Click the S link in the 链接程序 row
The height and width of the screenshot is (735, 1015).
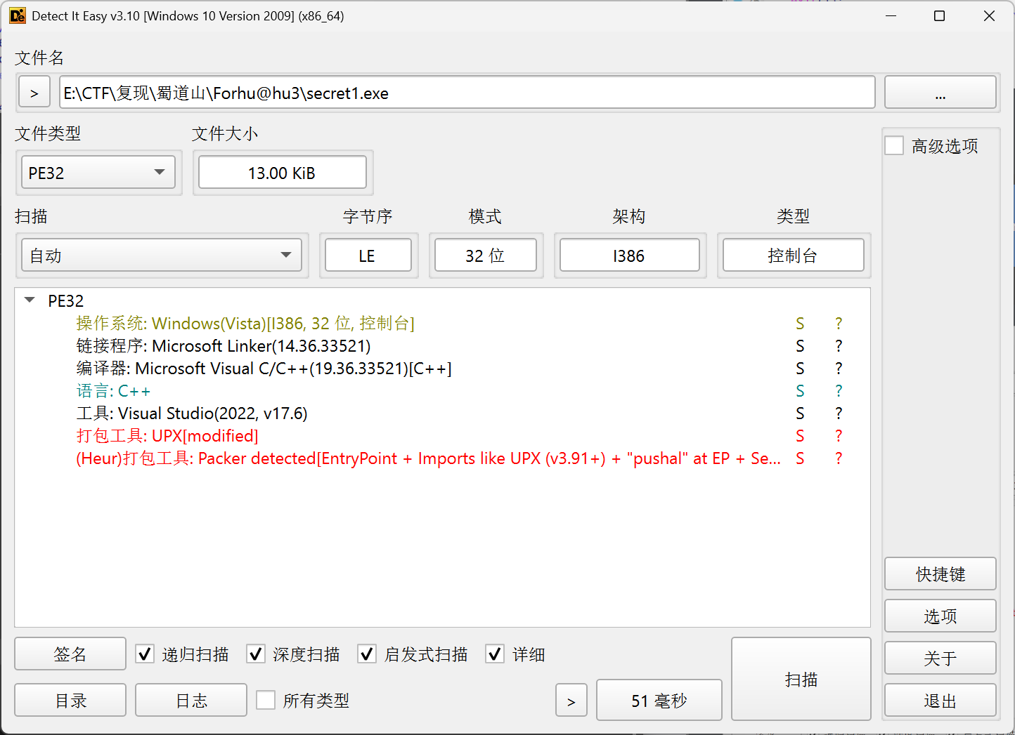(800, 345)
